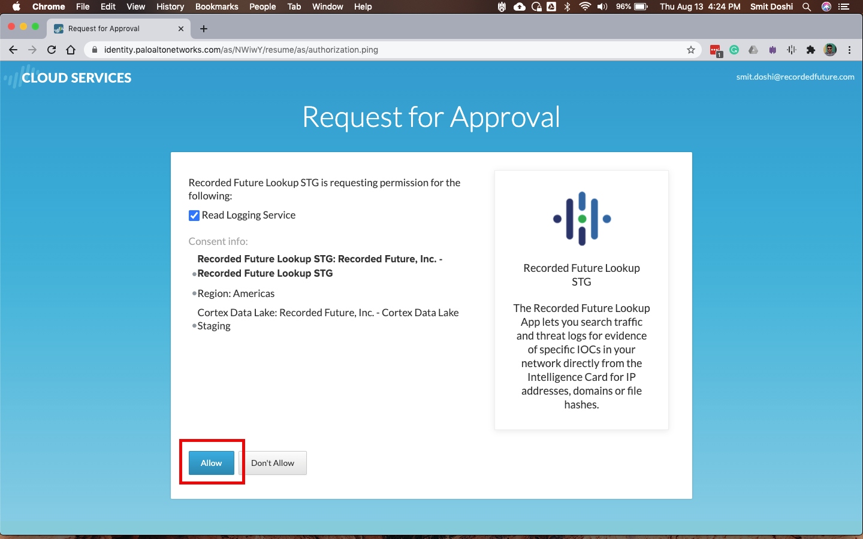Open macOS Spotlight search icon
Screen dimensions: 863x539
pos(807,7)
